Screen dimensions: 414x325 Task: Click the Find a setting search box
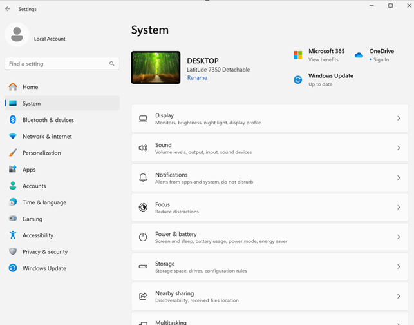tap(62, 64)
